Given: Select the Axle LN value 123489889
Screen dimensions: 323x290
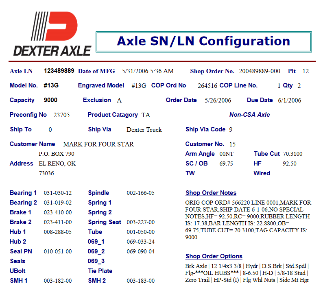Looking at the screenshot, I should click(x=59, y=71).
